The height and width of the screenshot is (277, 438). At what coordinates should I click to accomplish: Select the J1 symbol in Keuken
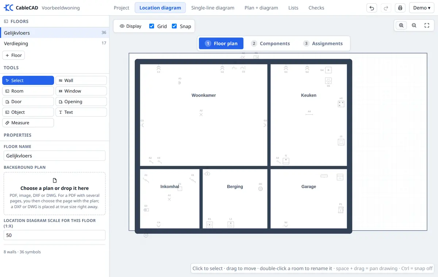341,142
